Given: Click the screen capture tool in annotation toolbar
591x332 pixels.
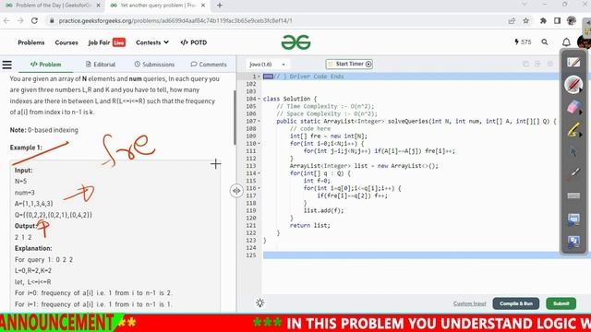Looking at the screenshot, I should click(x=573, y=219).
